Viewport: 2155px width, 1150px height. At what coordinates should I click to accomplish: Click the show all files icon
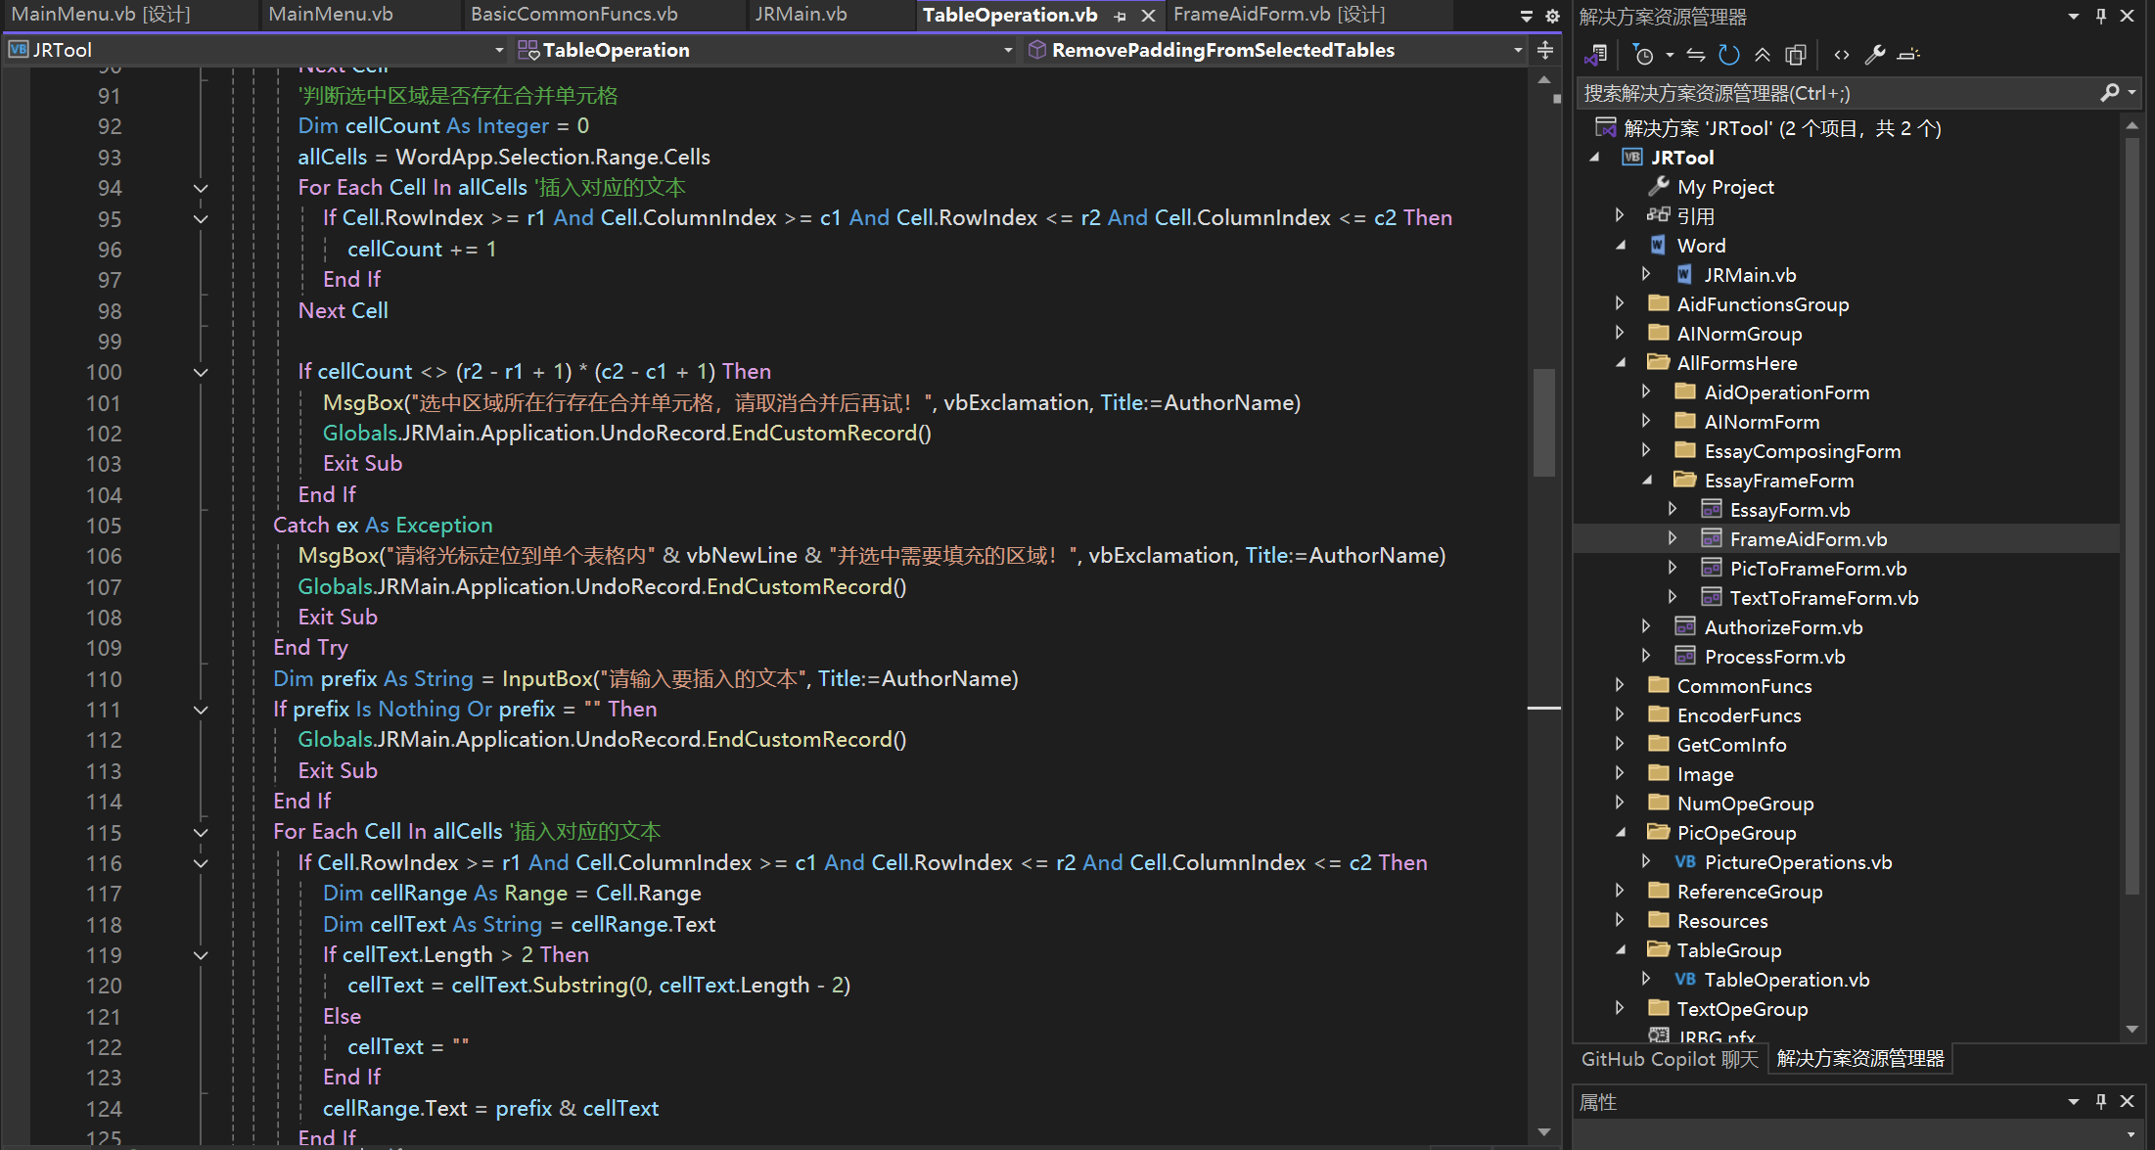pos(1796,55)
